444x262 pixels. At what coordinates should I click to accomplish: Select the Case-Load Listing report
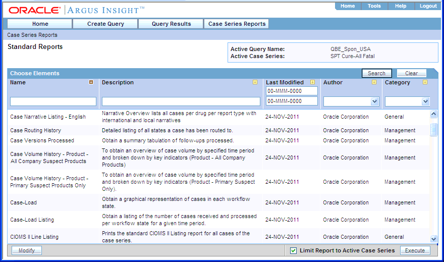[32, 220]
